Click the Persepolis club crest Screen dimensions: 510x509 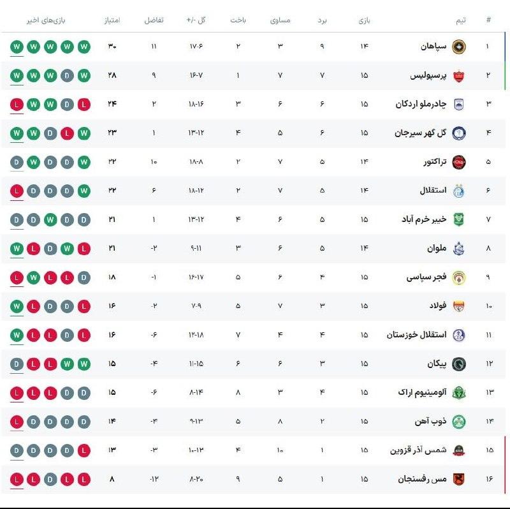click(458, 76)
